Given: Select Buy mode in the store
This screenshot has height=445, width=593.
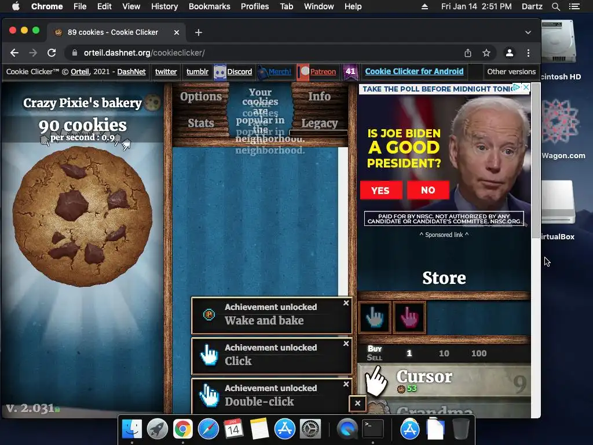Looking at the screenshot, I should point(375,348).
